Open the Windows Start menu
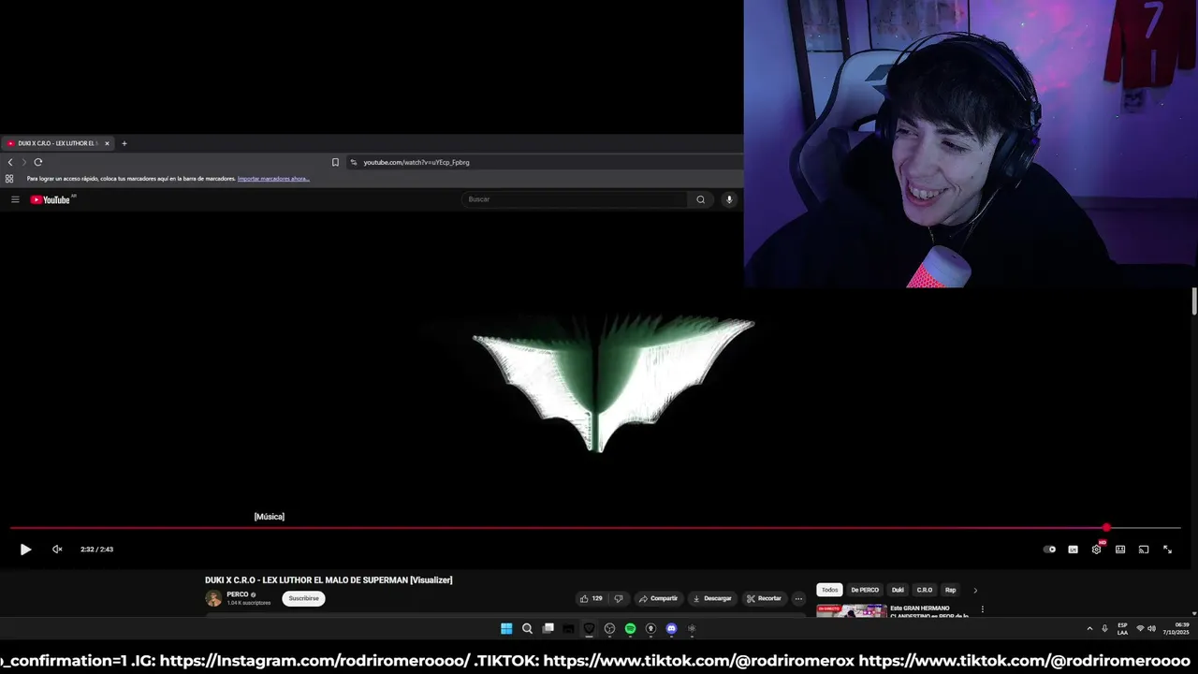The image size is (1198, 674). pos(506,629)
